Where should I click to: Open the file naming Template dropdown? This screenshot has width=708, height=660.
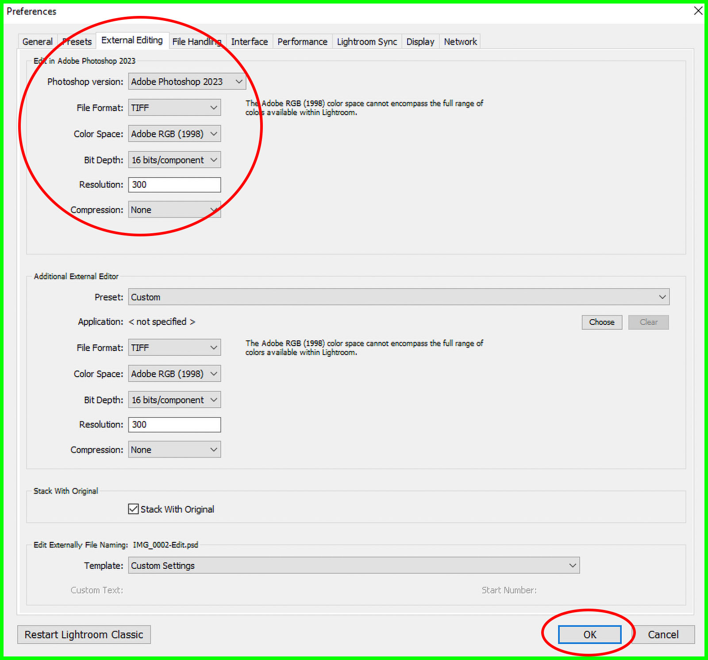[354, 566]
